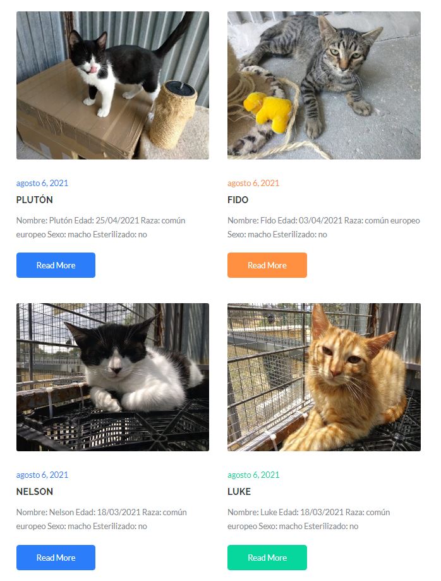Screen dimensions: 441x581
Task: Click the green date link above LUKE
Action: pos(253,475)
